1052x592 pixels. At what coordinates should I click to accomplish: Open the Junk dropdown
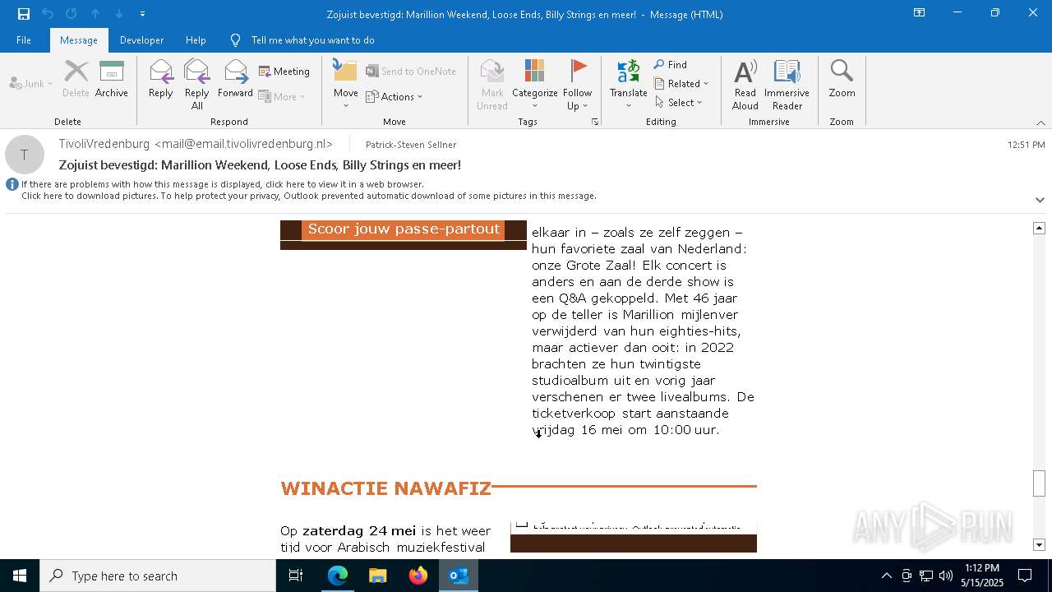(31, 83)
